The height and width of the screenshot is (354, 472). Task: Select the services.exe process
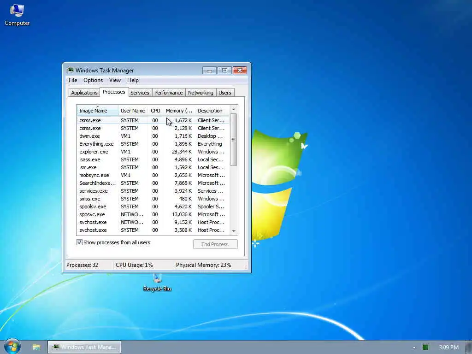[153, 190]
